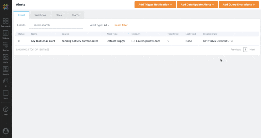Image resolution: width=261 pixels, height=138 pixels.
Task: Switch to the Webhook tab
Action: (x=40, y=15)
